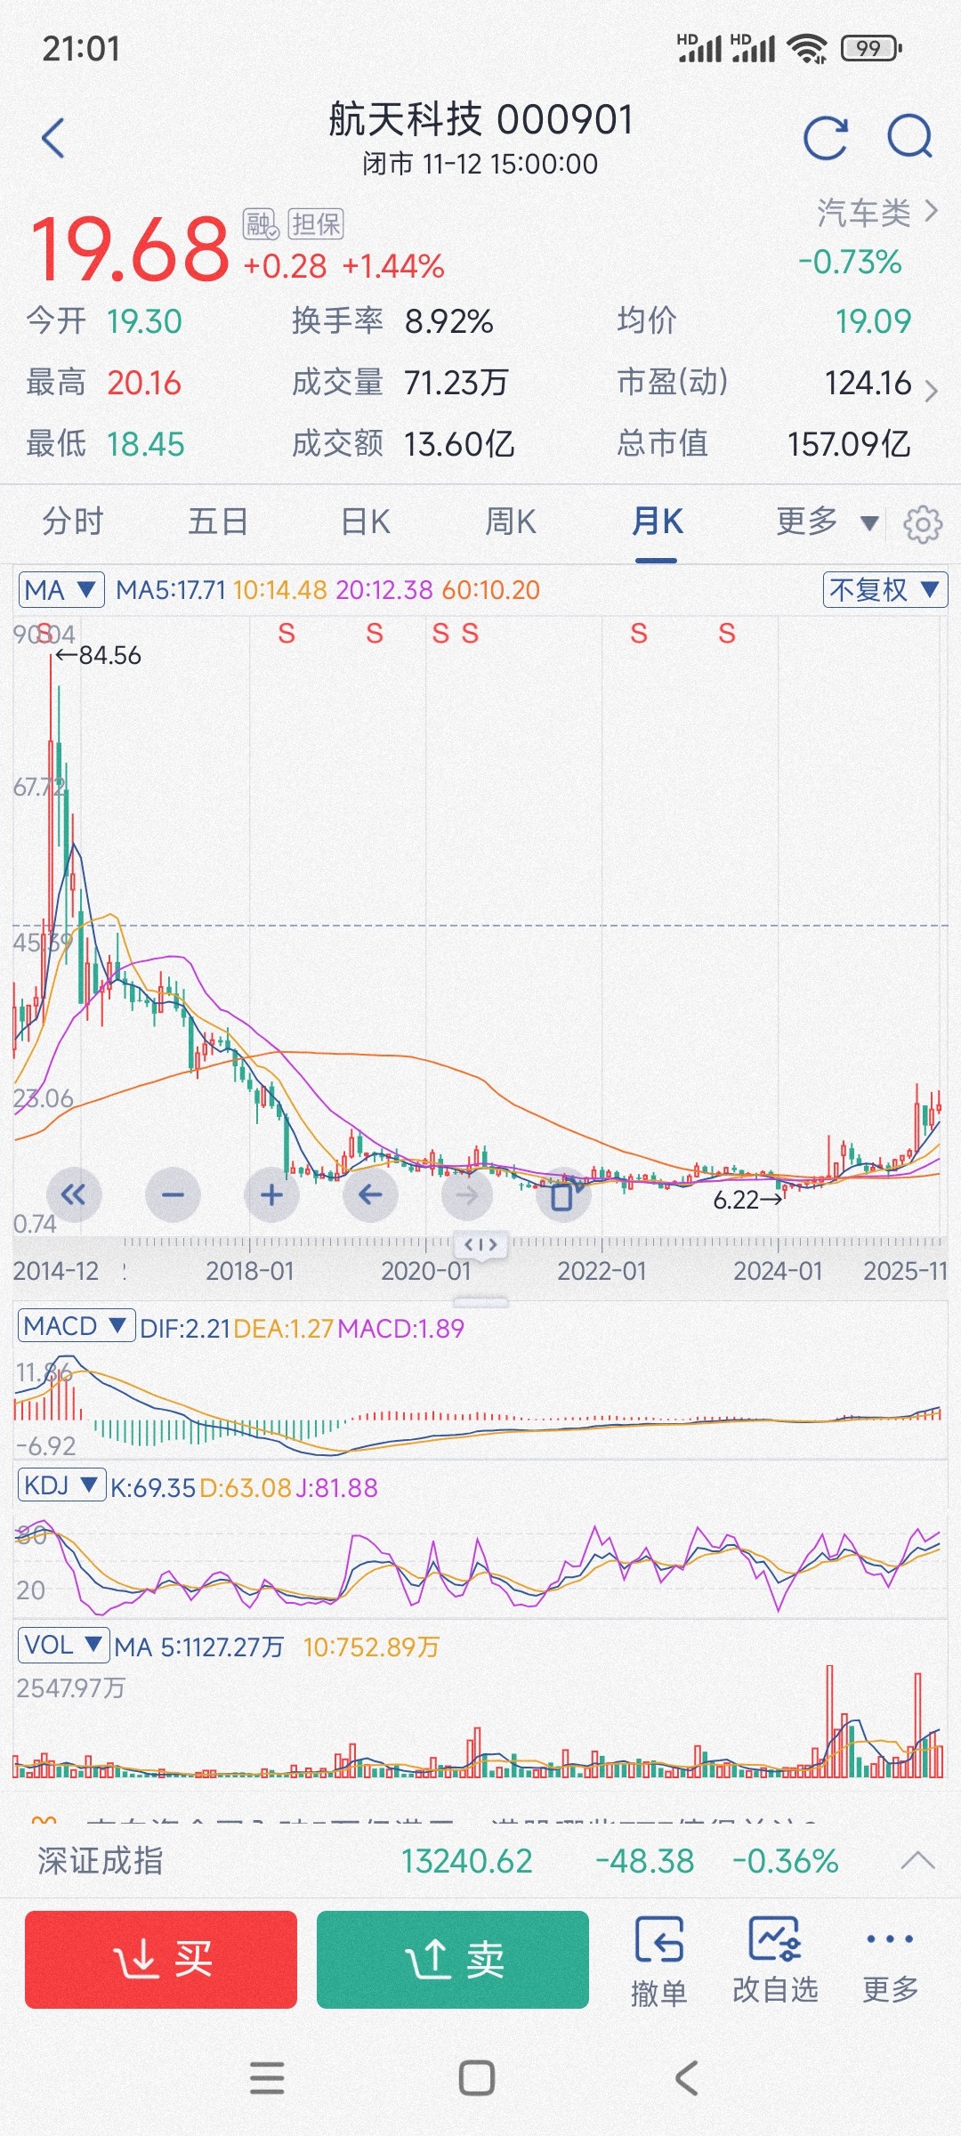Image resolution: width=961 pixels, height=2136 pixels.
Task: Open Android recent apps menu button
Action: pos(267,2079)
